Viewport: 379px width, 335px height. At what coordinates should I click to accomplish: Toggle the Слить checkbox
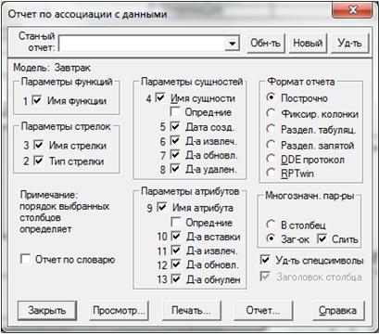(322, 238)
